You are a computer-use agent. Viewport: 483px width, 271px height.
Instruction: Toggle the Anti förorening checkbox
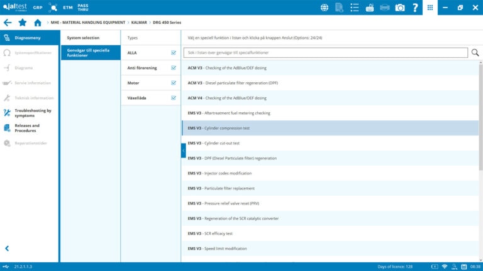[x=174, y=68]
